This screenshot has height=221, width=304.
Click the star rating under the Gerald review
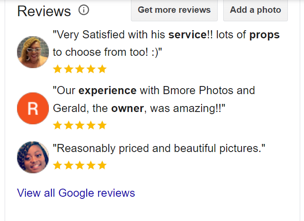[80, 125]
